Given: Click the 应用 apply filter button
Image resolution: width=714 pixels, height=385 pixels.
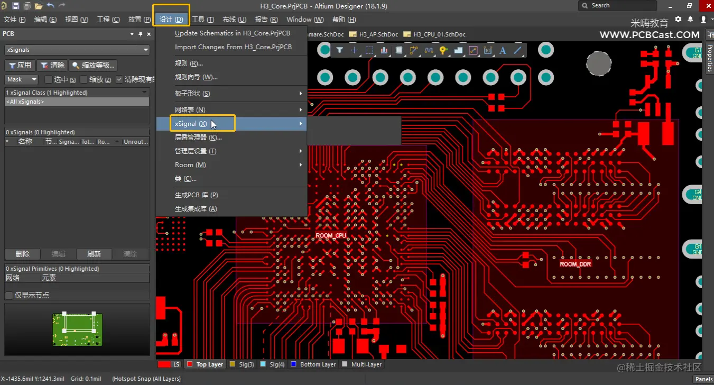Looking at the screenshot, I should click(x=20, y=65).
